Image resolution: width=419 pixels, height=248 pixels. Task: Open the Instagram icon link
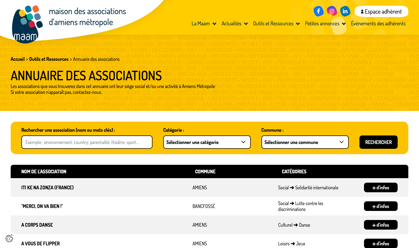[x=332, y=11]
